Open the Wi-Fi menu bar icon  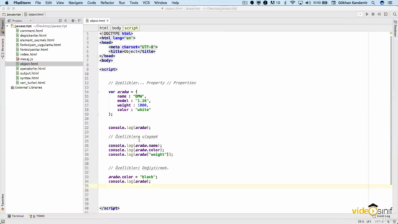(x=293, y=2)
